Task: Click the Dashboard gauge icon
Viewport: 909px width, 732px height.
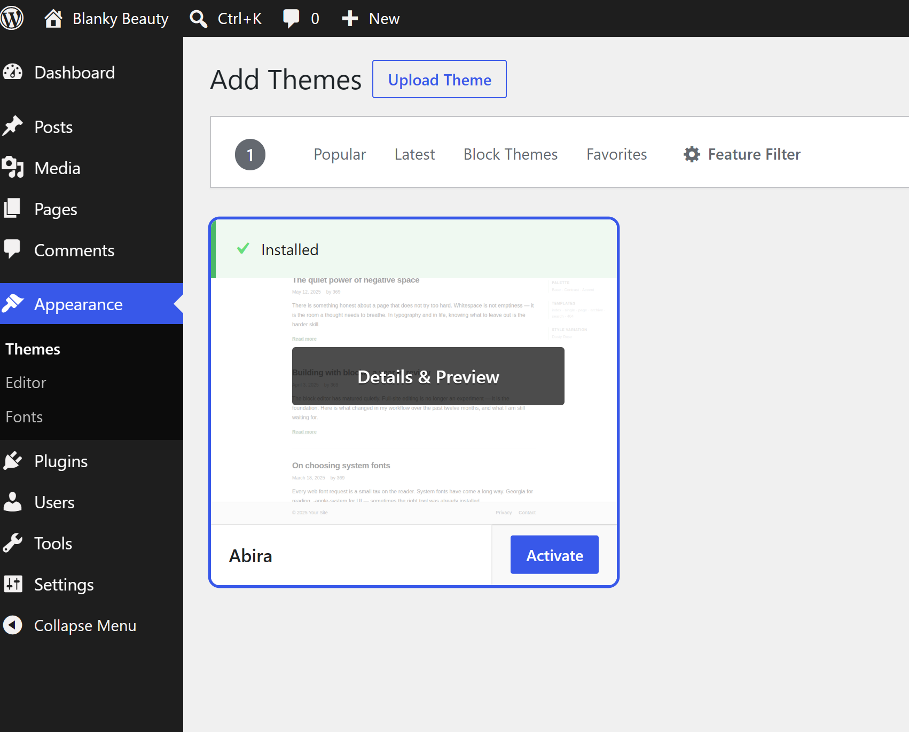Action: [x=13, y=72]
